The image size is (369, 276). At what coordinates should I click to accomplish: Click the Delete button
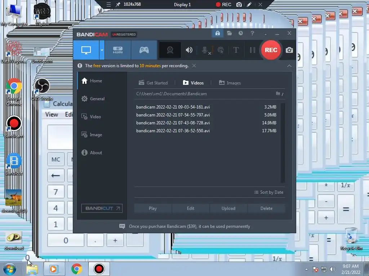(266, 208)
